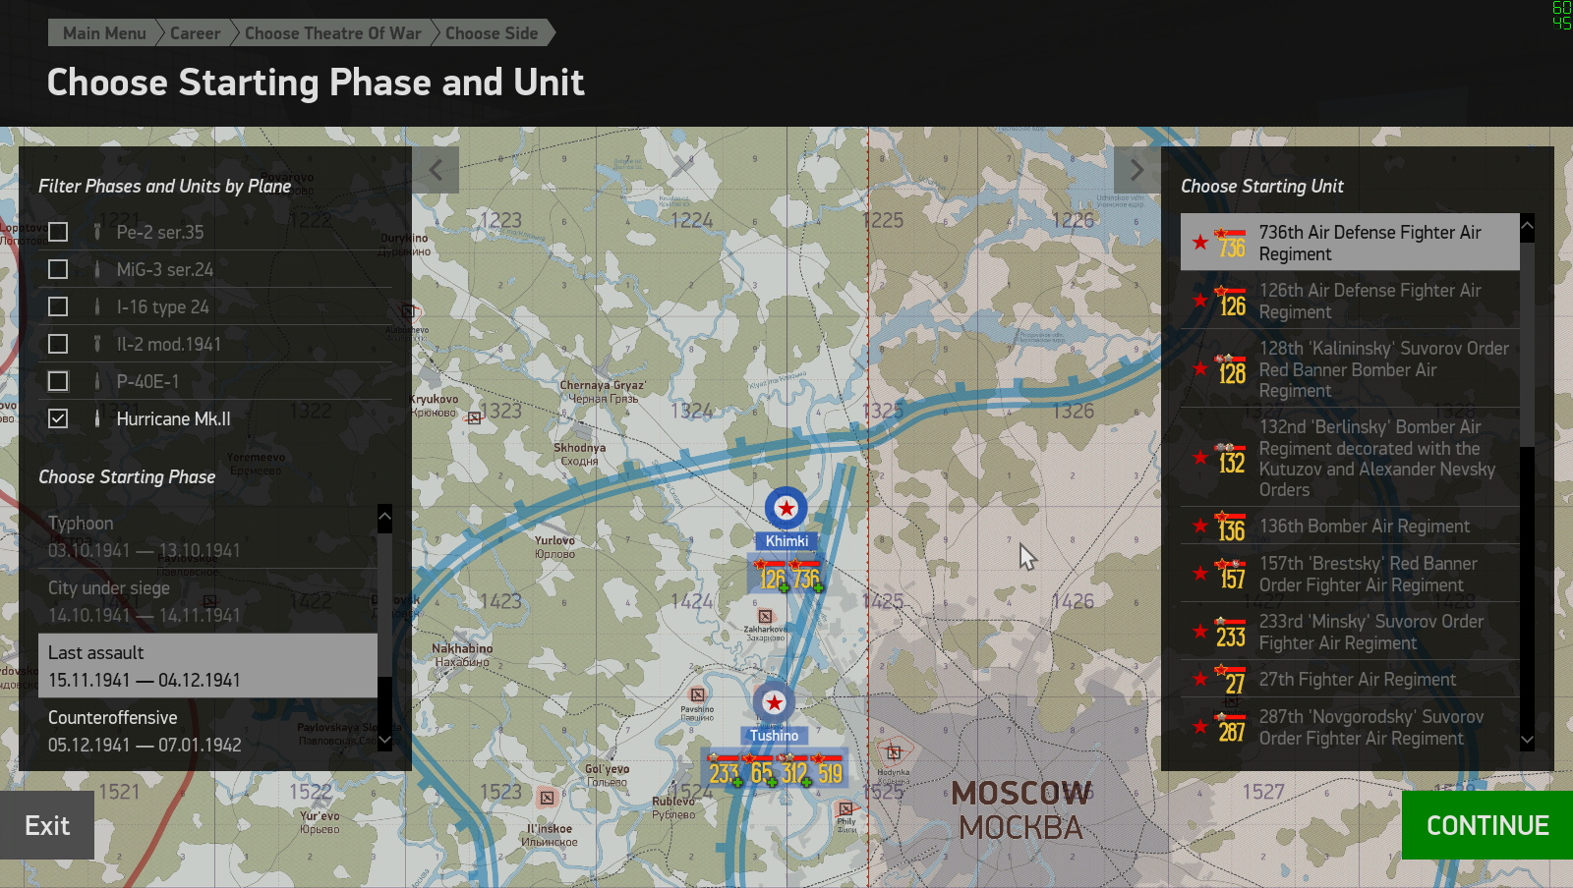
Task: Return to Choose Side breadcrumb
Action: click(x=492, y=33)
